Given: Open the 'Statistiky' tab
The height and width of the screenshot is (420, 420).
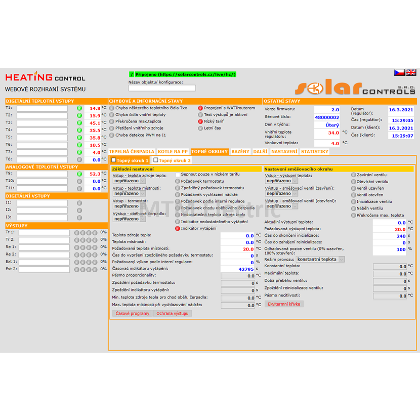Looking at the screenshot, I should pos(314,151).
